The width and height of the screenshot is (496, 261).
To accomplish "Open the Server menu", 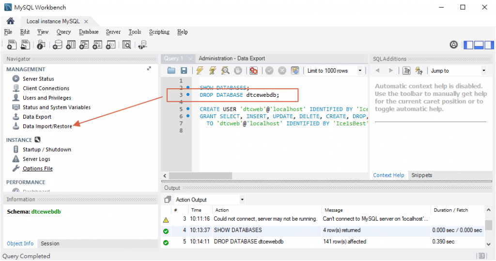I will click(x=113, y=32).
